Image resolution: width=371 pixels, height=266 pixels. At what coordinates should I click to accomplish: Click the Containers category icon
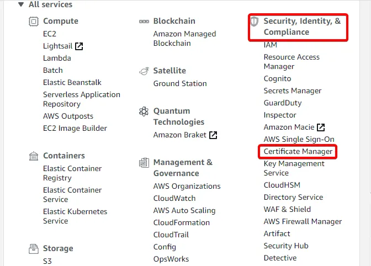tap(34, 156)
